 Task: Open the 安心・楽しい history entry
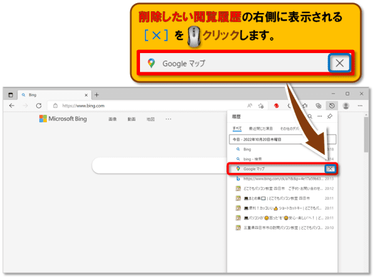pyautogui.click(x=282, y=218)
